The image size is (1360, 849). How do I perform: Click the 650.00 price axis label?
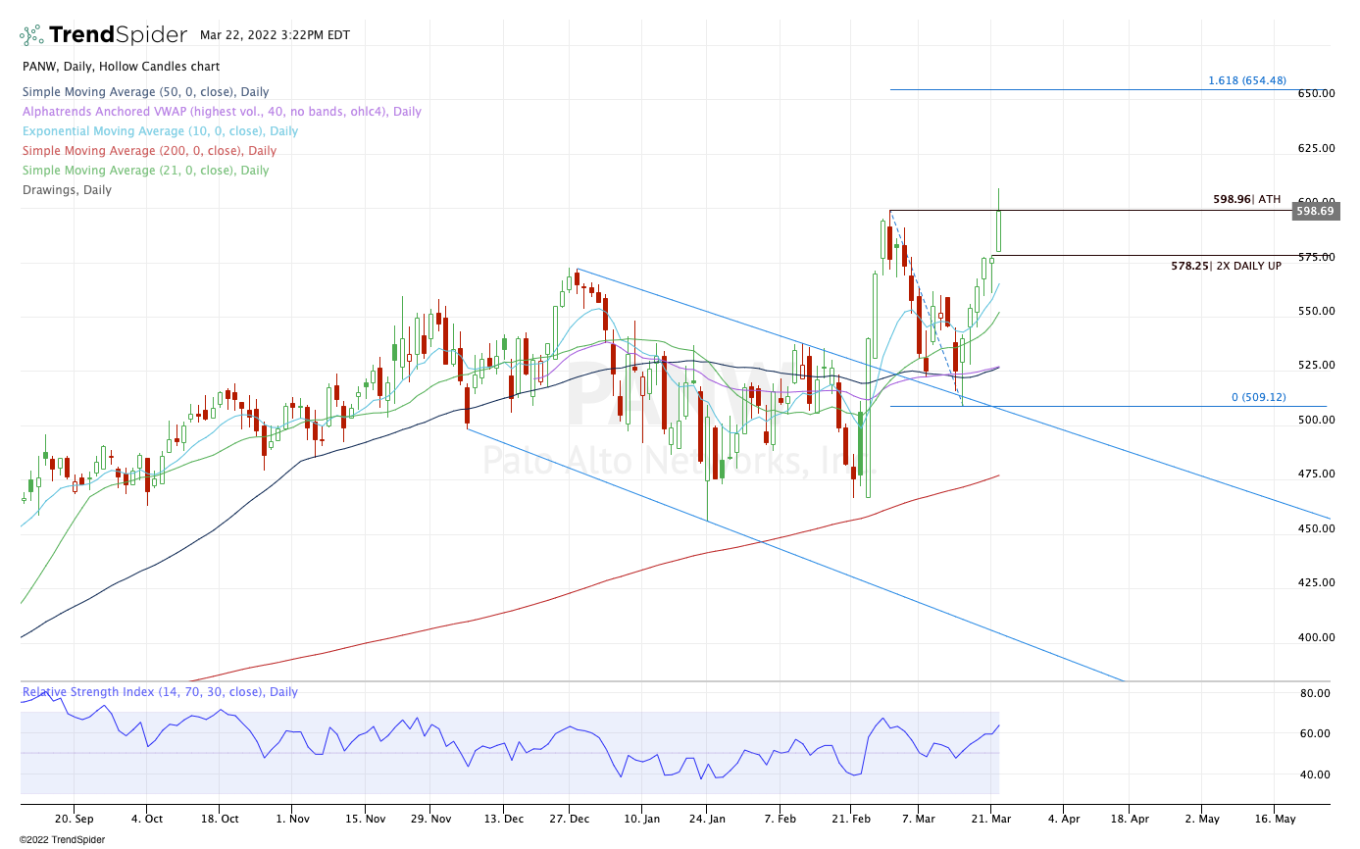click(x=1315, y=94)
